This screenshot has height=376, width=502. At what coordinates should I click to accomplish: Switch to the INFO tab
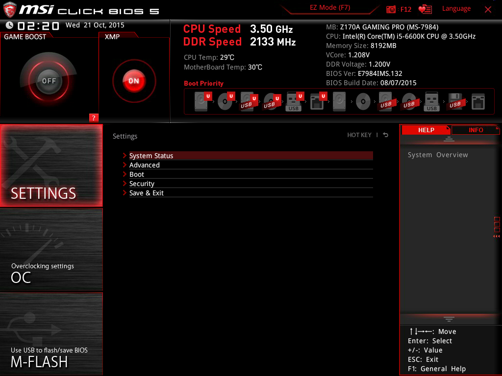click(476, 130)
